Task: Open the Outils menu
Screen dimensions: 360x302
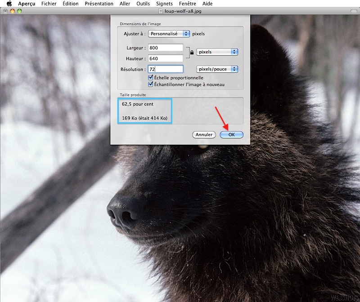Action: click(143, 4)
